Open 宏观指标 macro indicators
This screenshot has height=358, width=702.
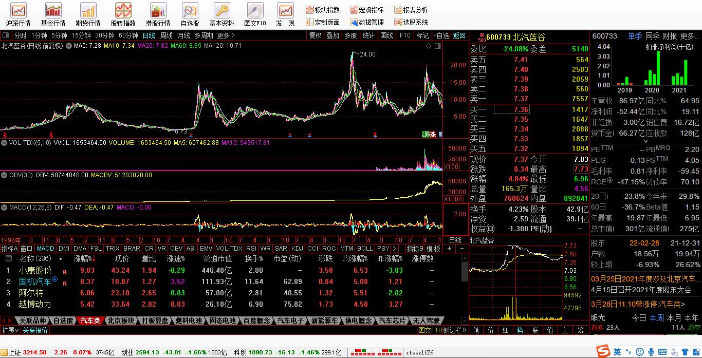click(x=367, y=10)
